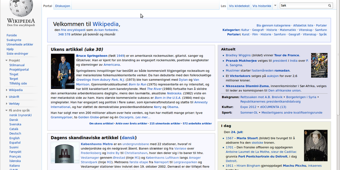Open the Diskusjon tab

(x=62, y=6)
